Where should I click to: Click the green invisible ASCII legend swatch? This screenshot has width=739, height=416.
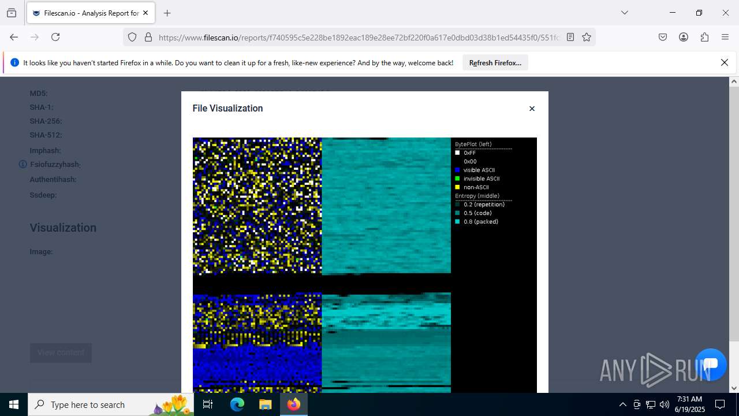pos(457,179)
